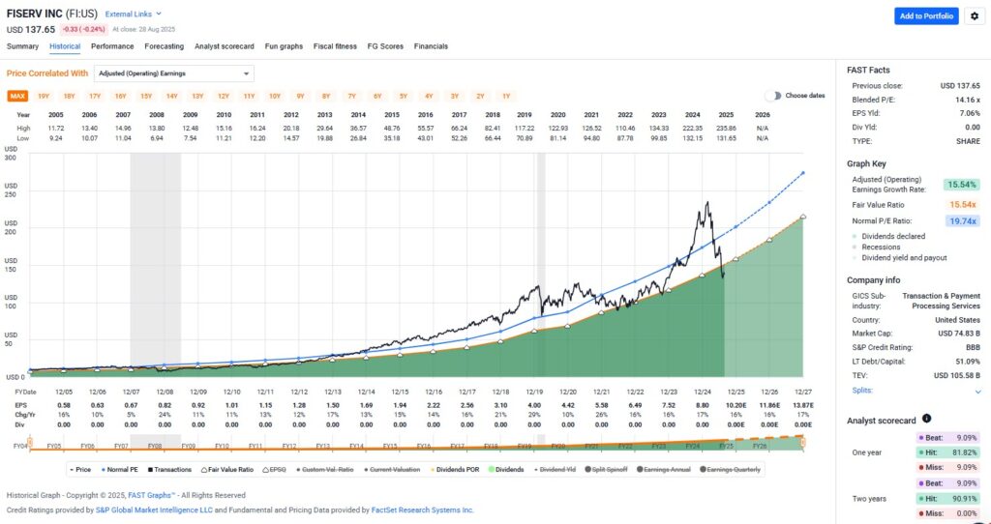The height and width of the screenshot is (524, 991).
Task: Switch to Analyst scorecard tab
Action: pos(225,46)
